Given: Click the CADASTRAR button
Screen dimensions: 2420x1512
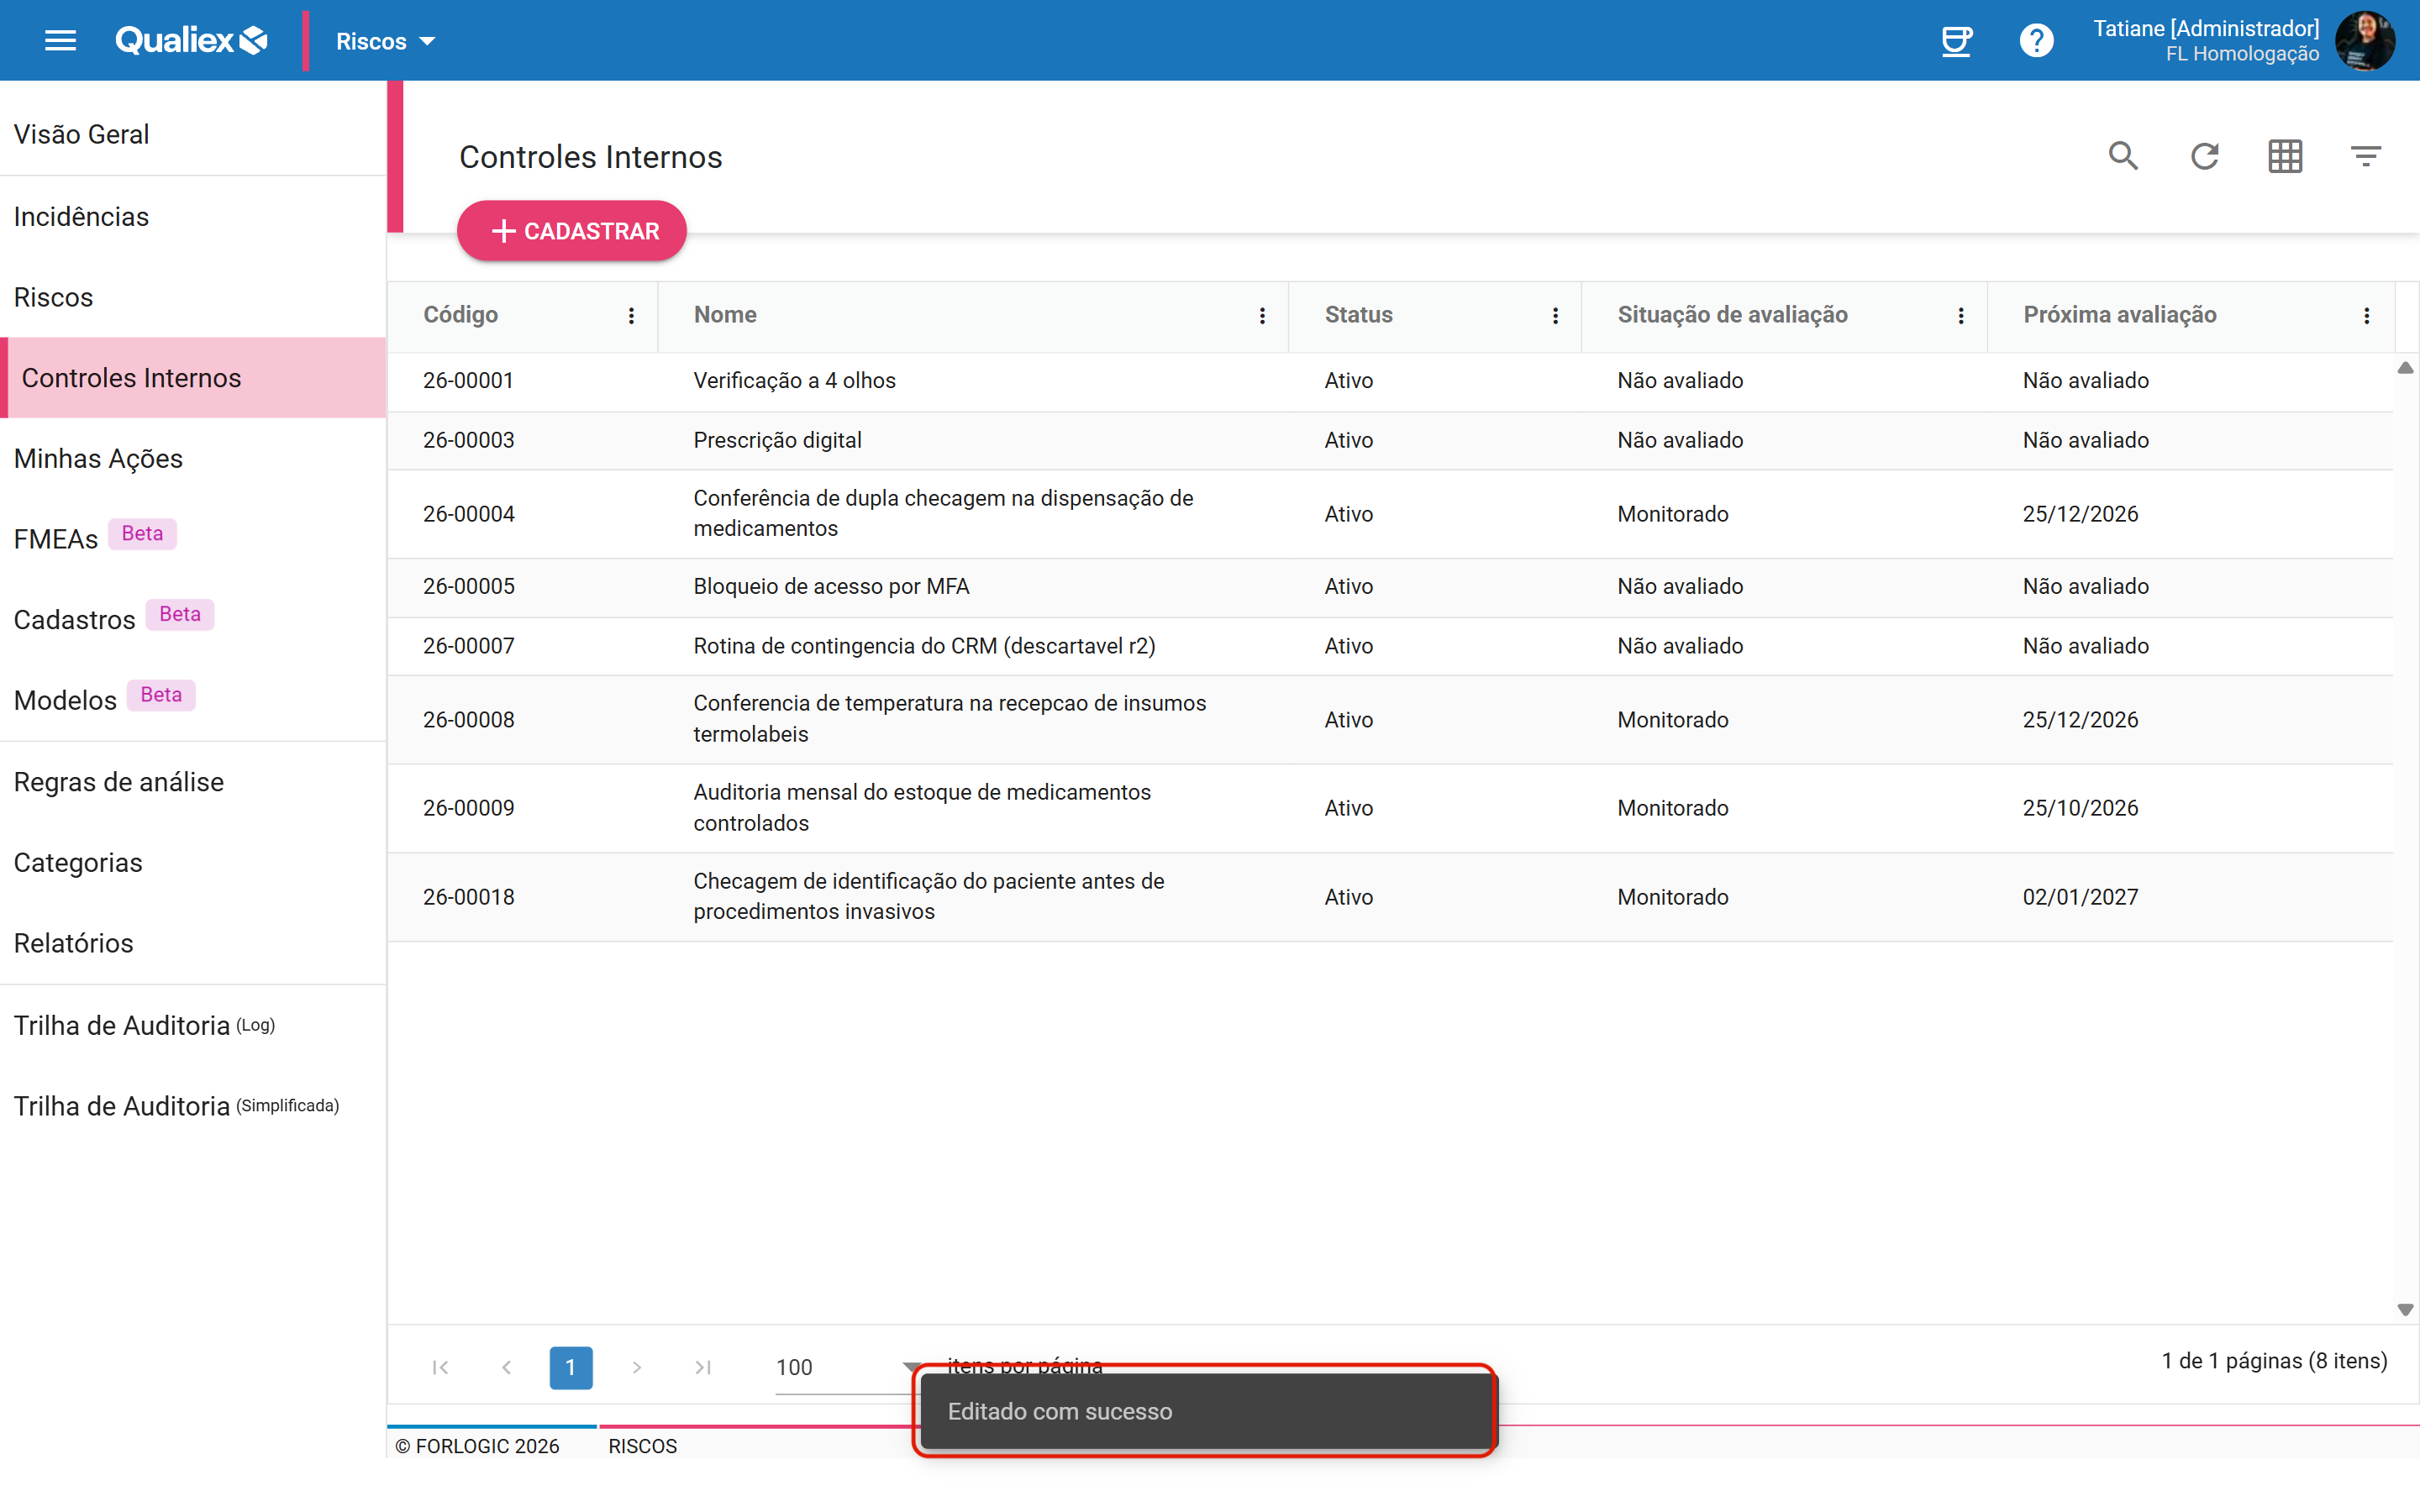Looking at the screenshot, I should pos(572,231).
